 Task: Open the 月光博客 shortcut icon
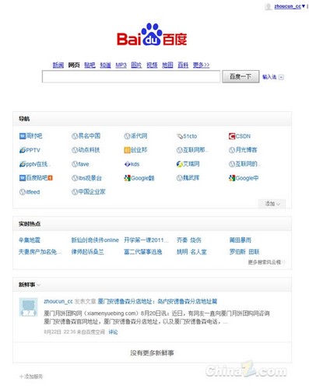coord(232,150)
